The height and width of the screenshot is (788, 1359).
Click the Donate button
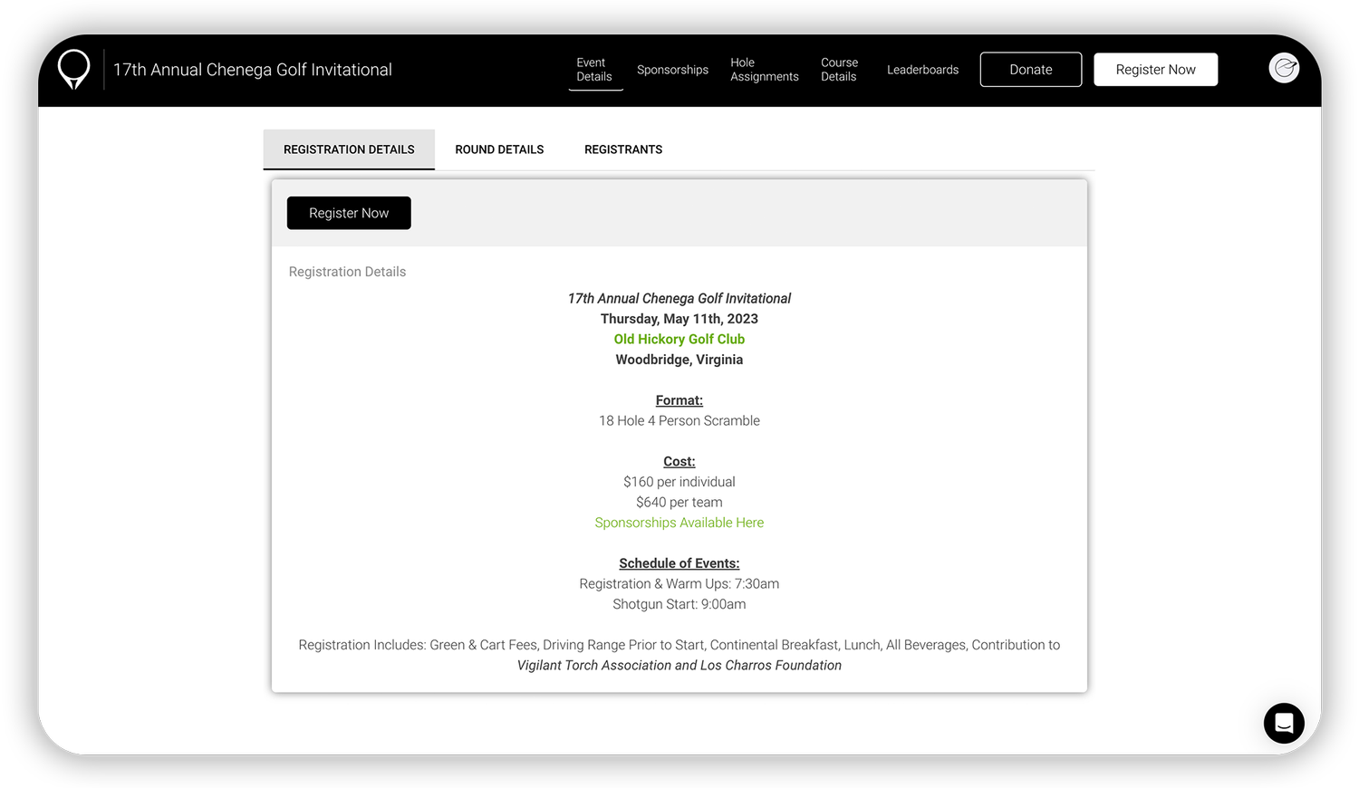pyautogui.click(x=1030, y=69)
